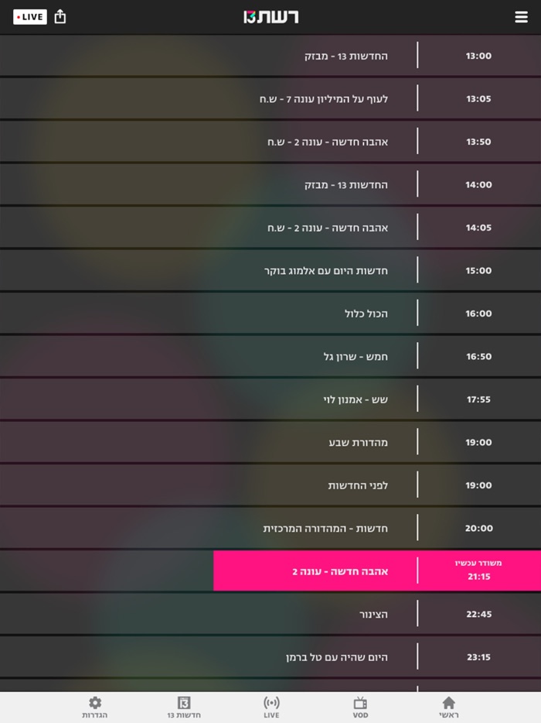This screenshot has height=723, width=541.
Task: Choose חדשות - המהדורה המרכזית at 20:00
Action: 325,529
